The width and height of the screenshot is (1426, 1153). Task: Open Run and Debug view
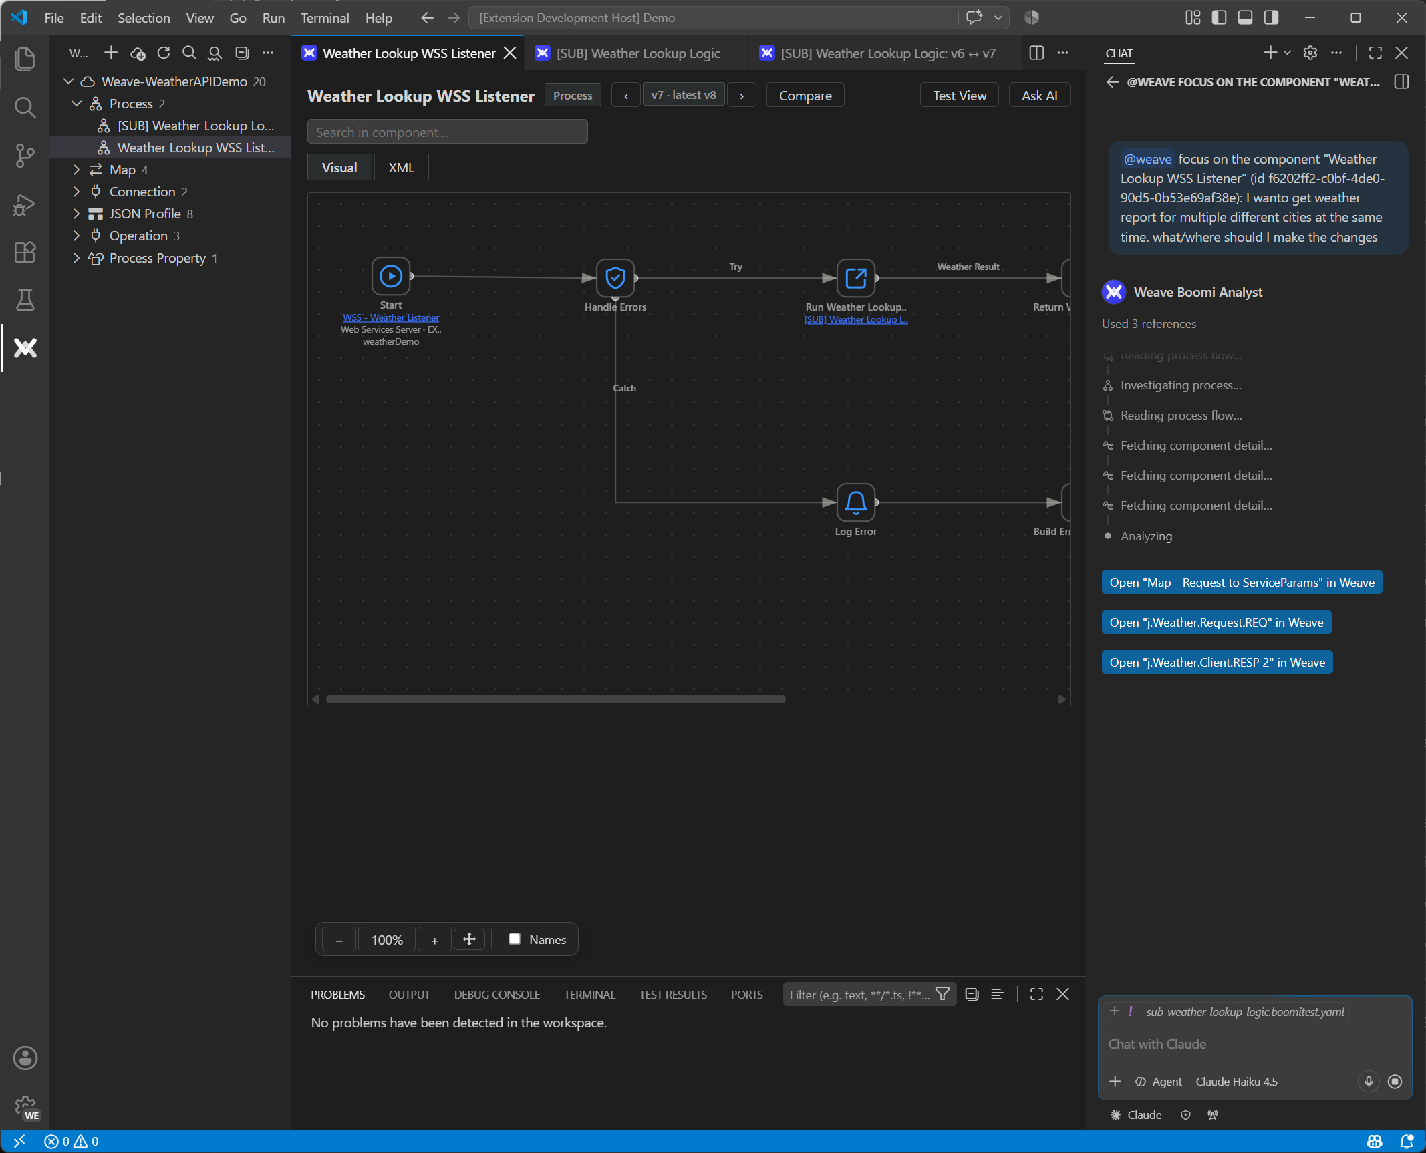[25, 204]
